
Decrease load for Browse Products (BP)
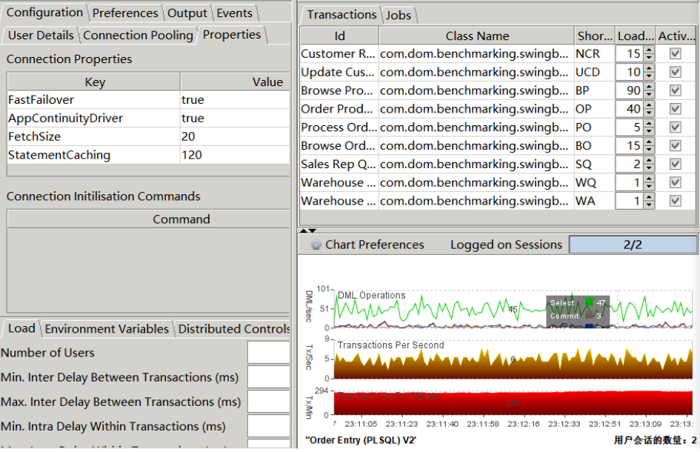coord(649,94)
